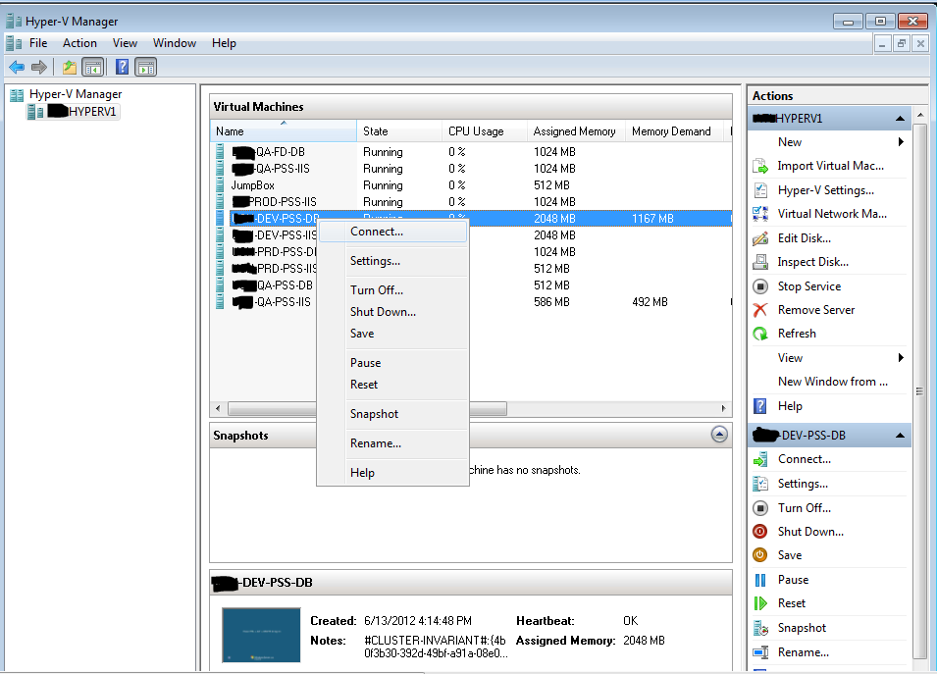937x674 pixels.
Task: Click Turn Off icon in Actions pane
Action: pos(760,508)
